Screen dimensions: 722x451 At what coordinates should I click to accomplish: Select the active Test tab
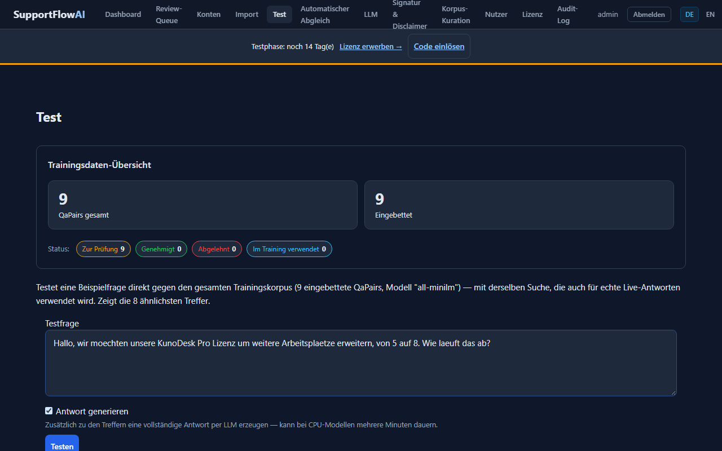point(280,15)
